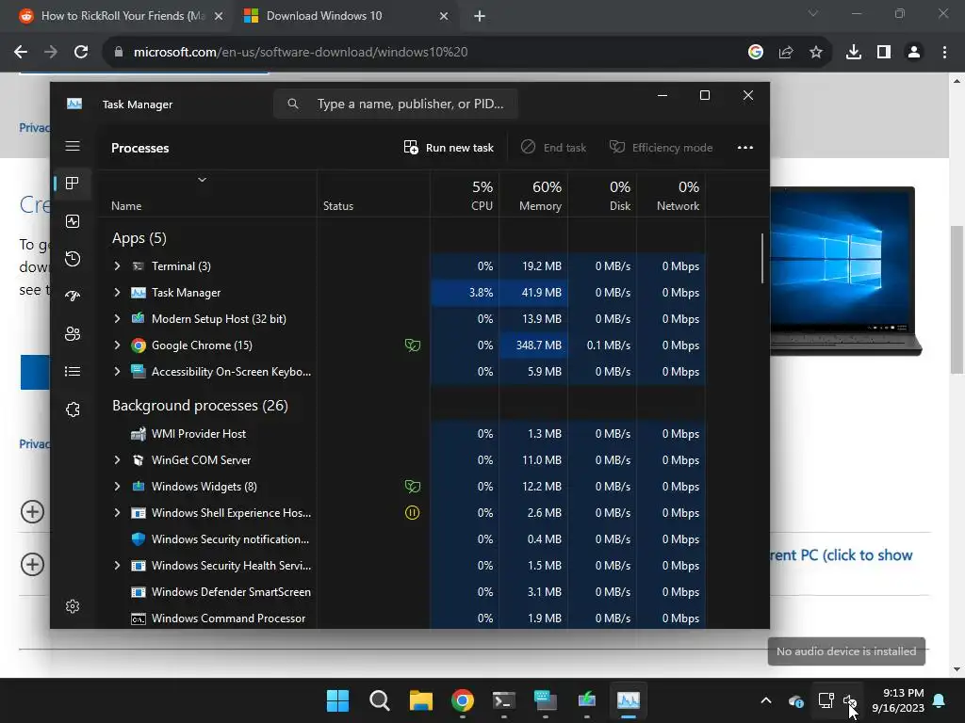Viewport: 965px width, 723px height.
Task: Click the sort chevron above Name column
Action: tap(202, 180)
